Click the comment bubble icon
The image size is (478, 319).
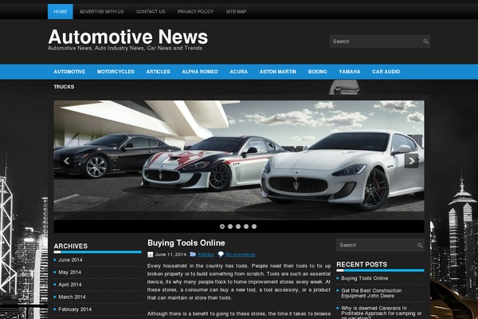[221, 254]
